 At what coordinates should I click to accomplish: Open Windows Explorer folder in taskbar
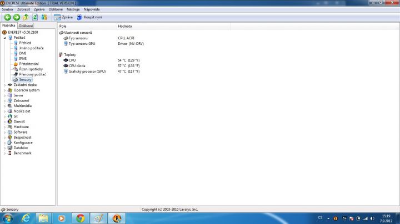43,218
